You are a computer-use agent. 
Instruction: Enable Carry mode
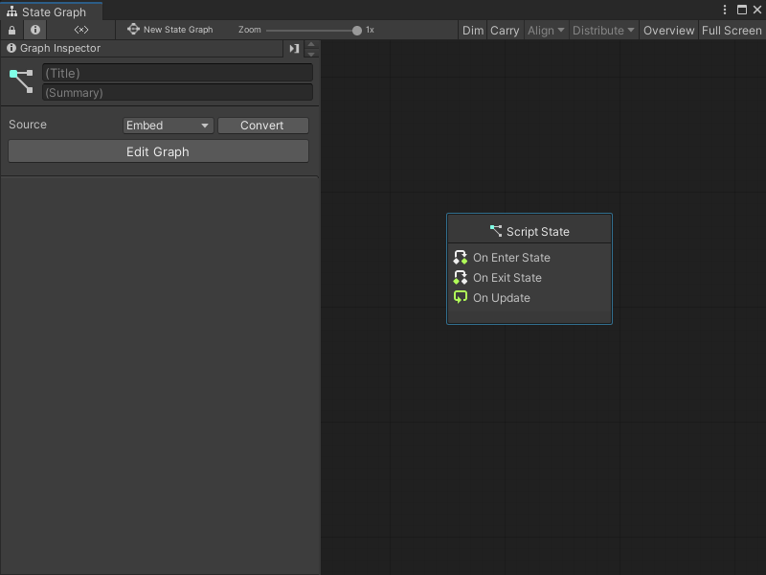pos(505,30)
